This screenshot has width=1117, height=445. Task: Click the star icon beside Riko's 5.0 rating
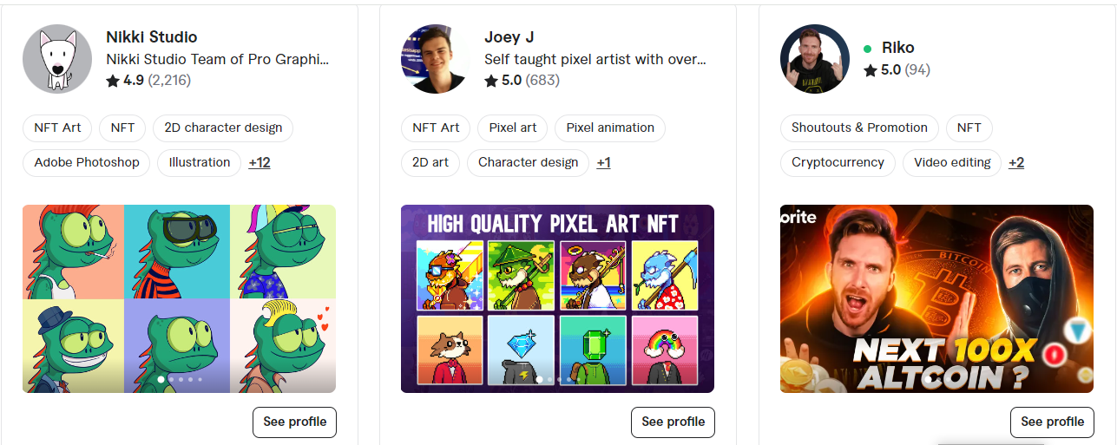871,70
